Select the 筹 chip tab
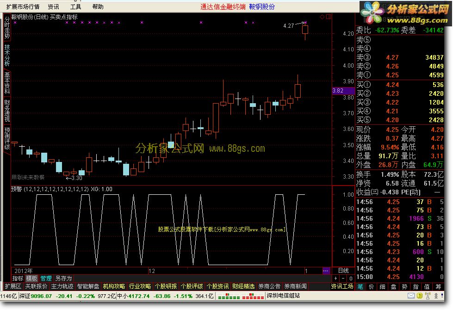 click(438, 286)
